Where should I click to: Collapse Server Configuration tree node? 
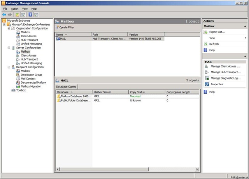tap(9, 48)
